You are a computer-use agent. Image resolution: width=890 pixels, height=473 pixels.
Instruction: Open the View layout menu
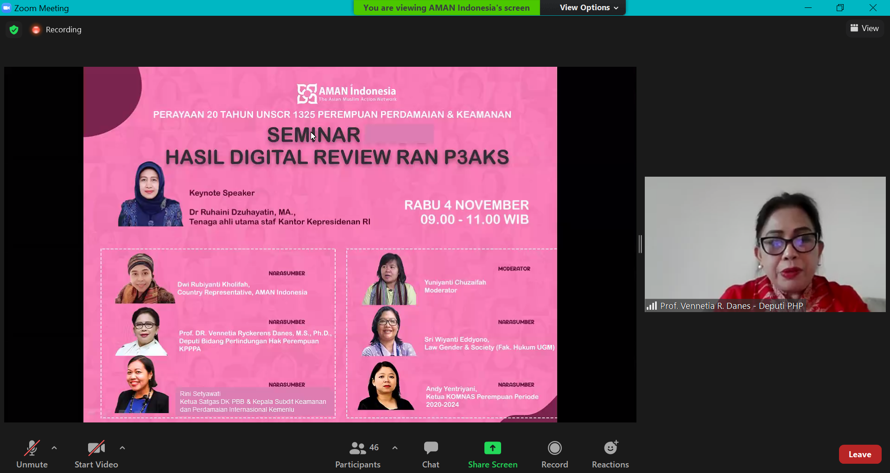865,28
